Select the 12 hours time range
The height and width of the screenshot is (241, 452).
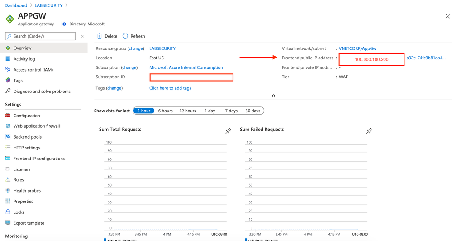(x=188, y=111)
